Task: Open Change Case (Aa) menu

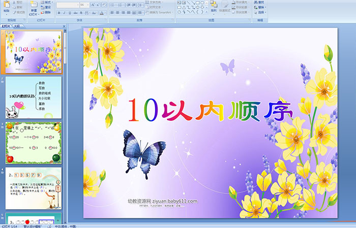Action: coord(94,13)
